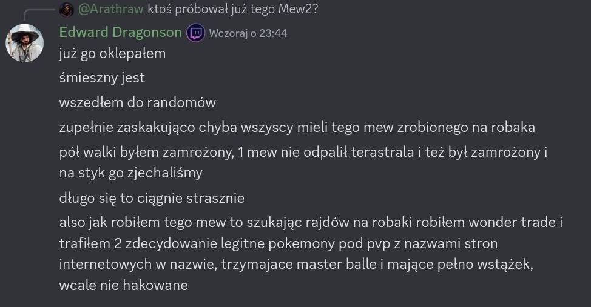The height and width of the screenshot is (307, 591).
Task: Click the message starting 'zupełnie zaskakująco chyba'
Action: click(x=297, y=128)
